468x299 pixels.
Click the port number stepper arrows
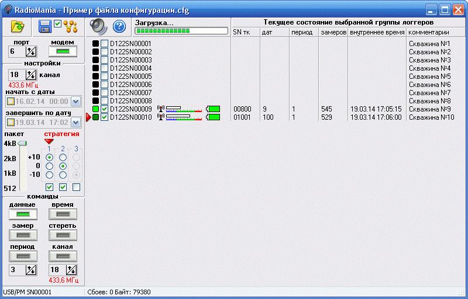31,52
